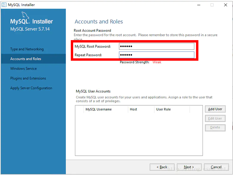Close the MySQL Installer window
233x175 pixels.
(225, 5)
